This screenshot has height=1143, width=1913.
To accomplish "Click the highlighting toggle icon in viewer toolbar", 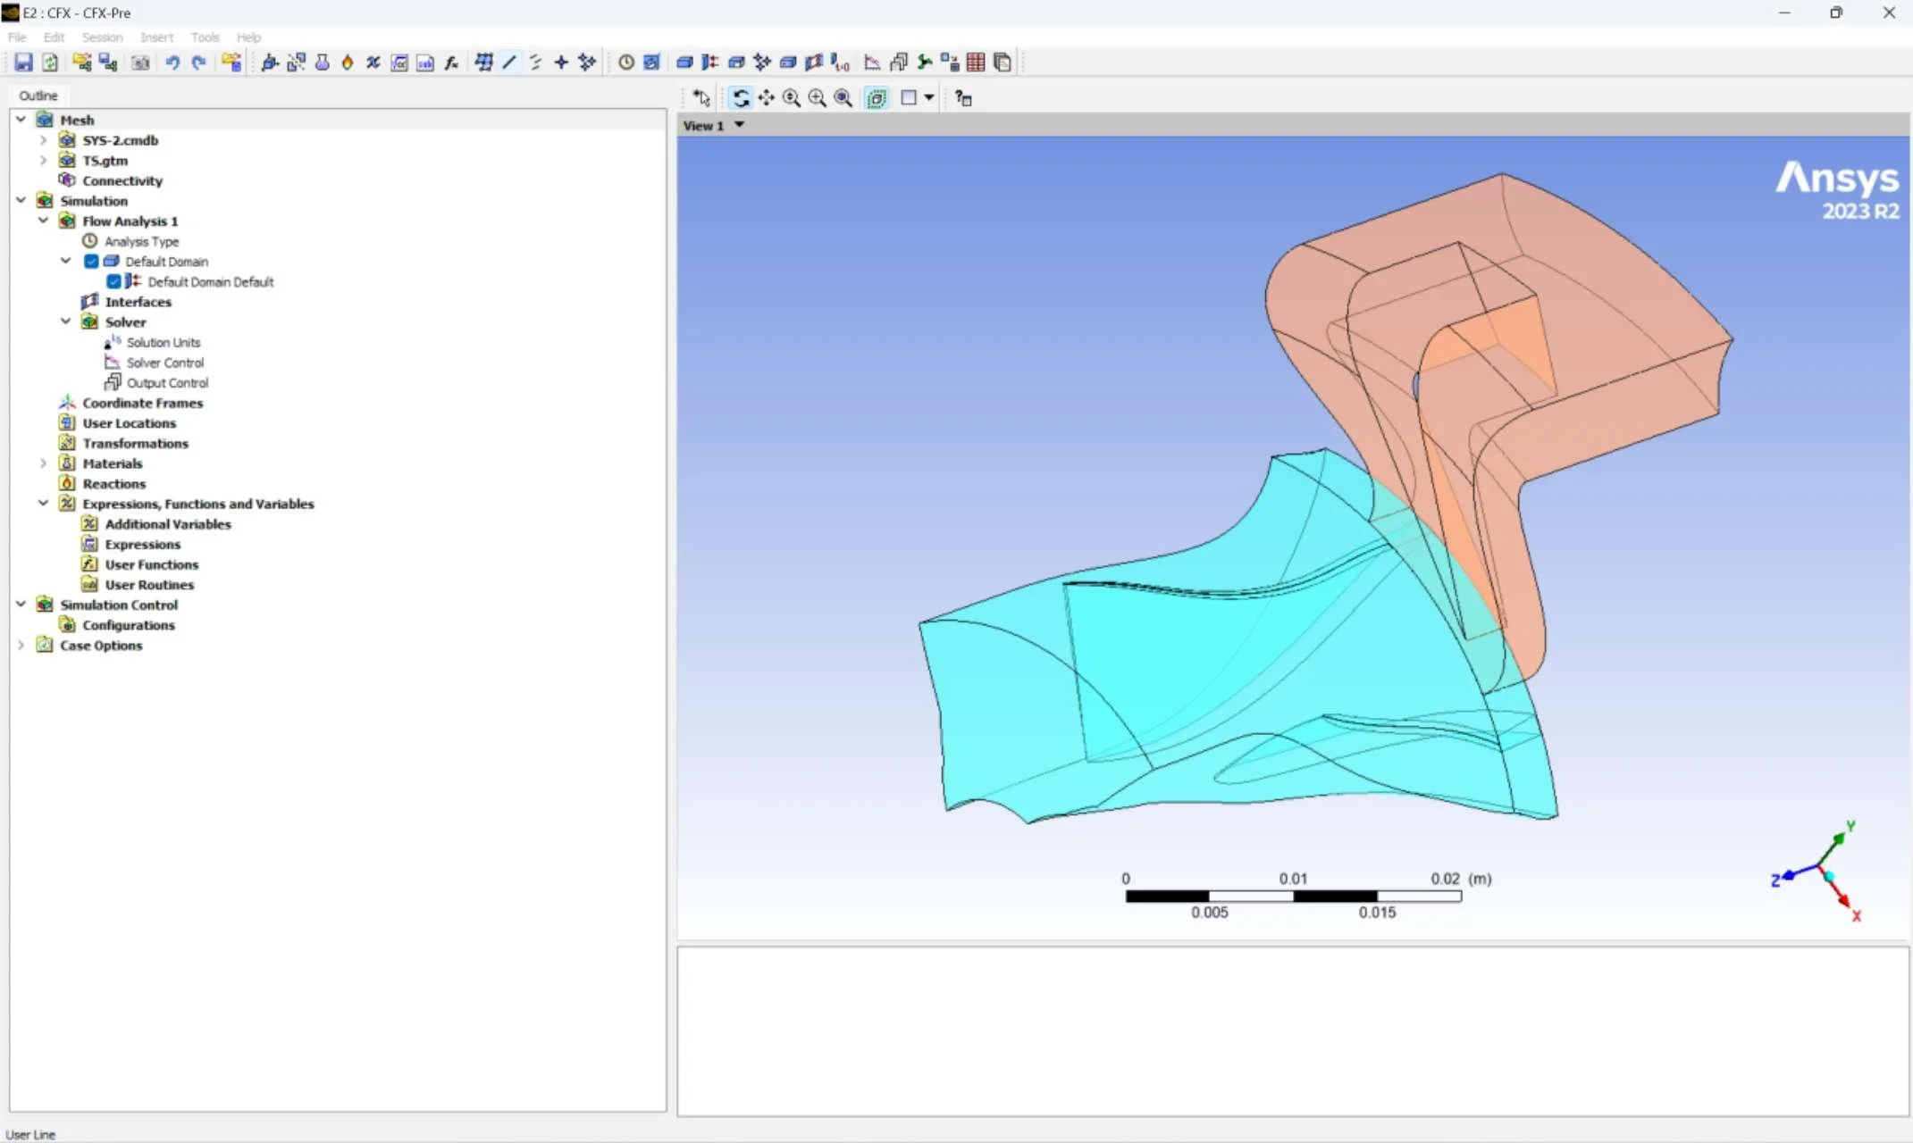I will click(877, 98).
